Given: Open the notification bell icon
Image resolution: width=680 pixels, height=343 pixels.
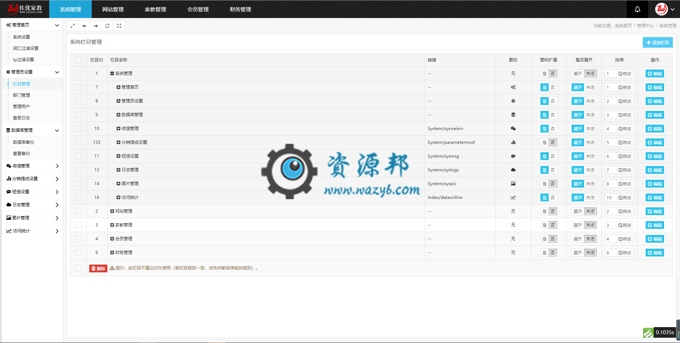Looking at the screenshot, I should tap(637, 9).
